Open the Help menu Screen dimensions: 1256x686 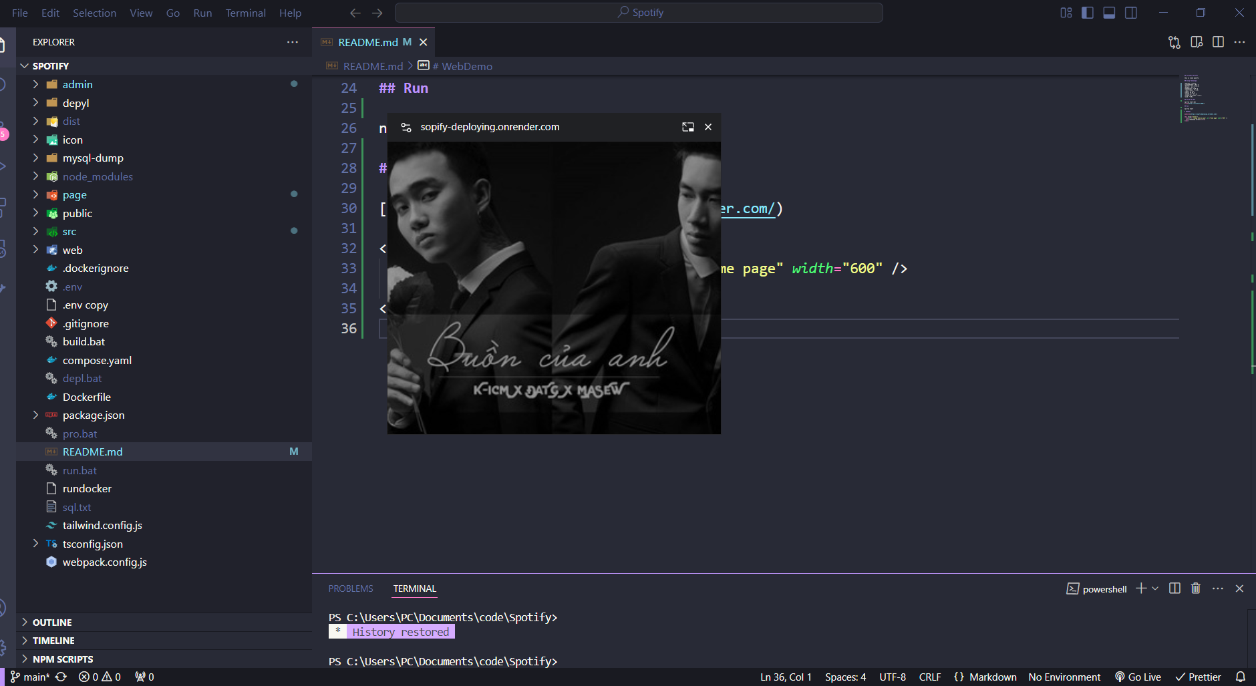pyautogui.click(x=290, y=13)
